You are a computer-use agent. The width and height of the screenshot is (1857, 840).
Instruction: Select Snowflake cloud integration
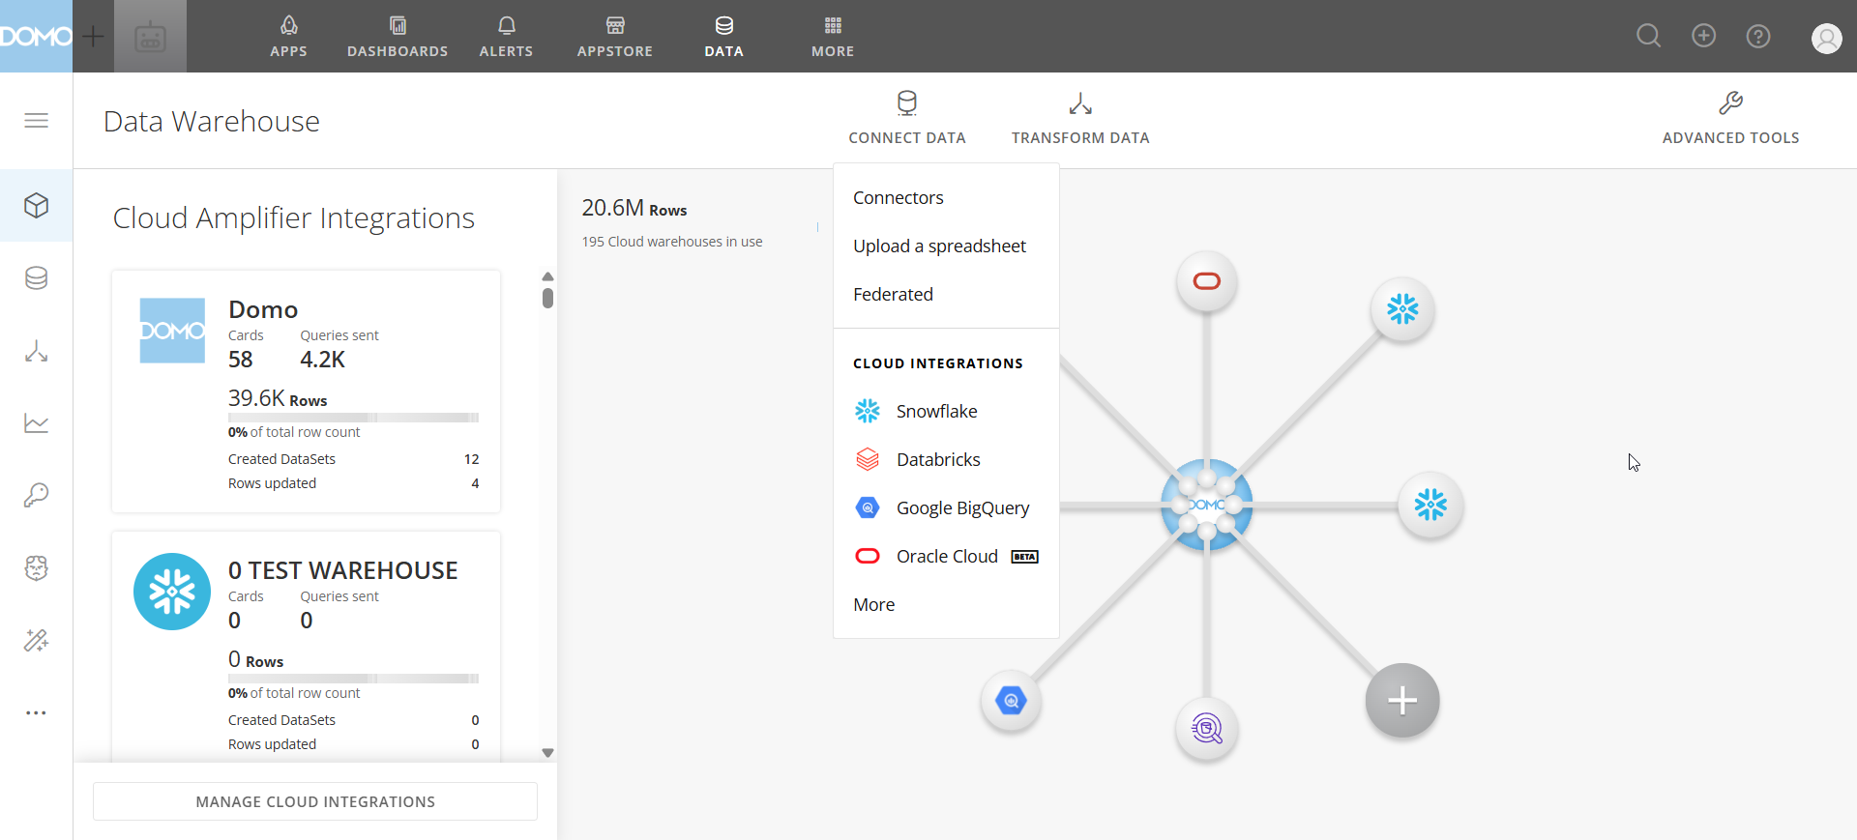click(x=946, y=412)
